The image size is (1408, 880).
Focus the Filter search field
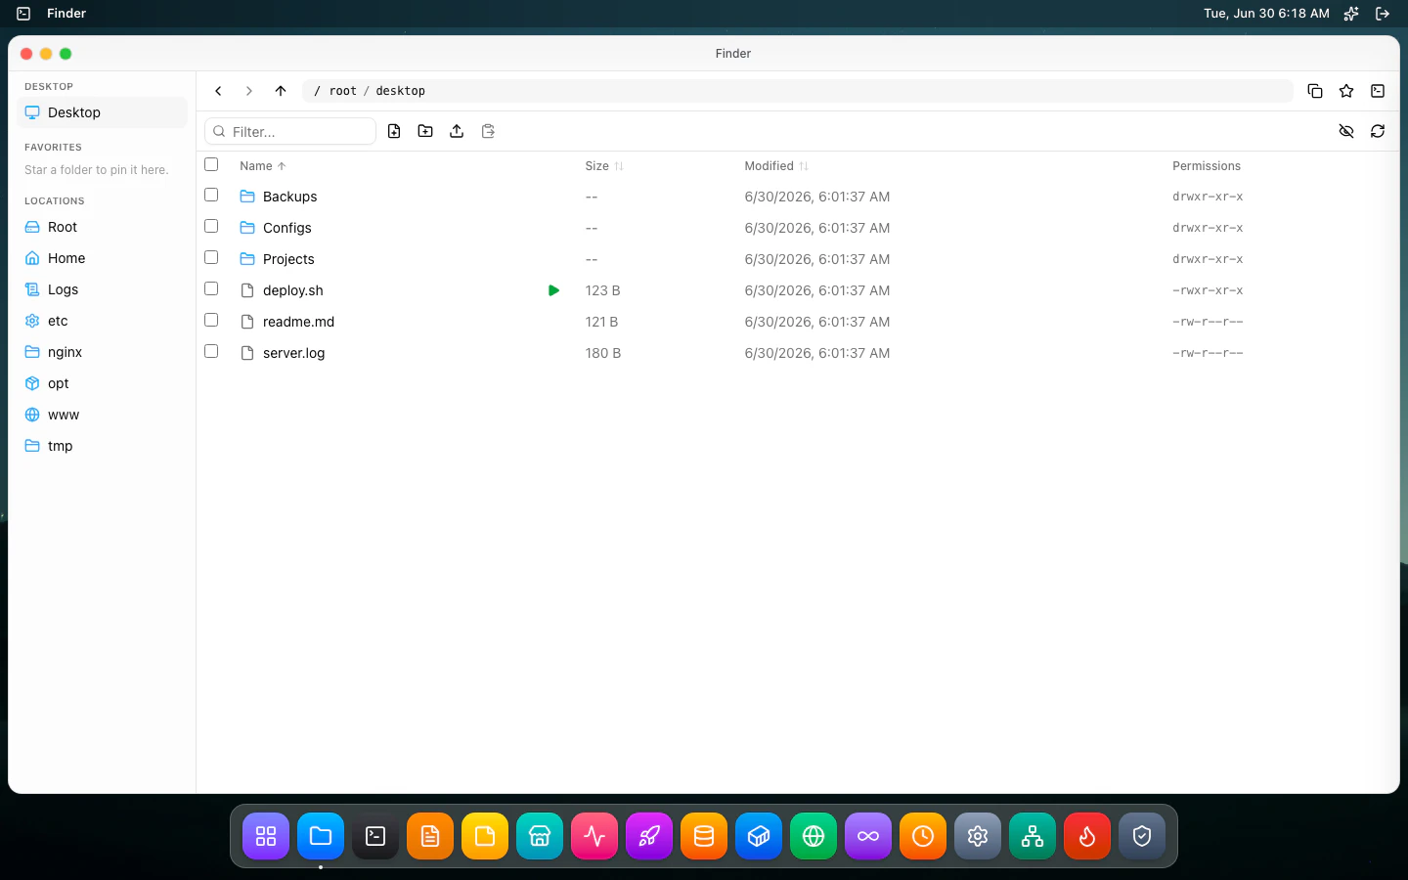click(x=290, y=131)
